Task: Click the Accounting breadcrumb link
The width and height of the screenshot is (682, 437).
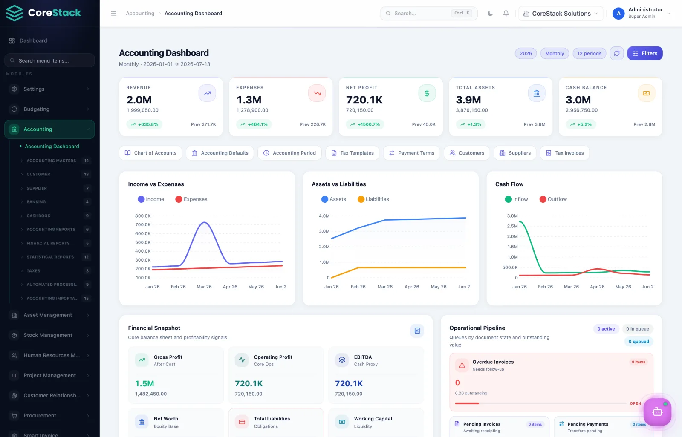Action: (x=140, y=14)
